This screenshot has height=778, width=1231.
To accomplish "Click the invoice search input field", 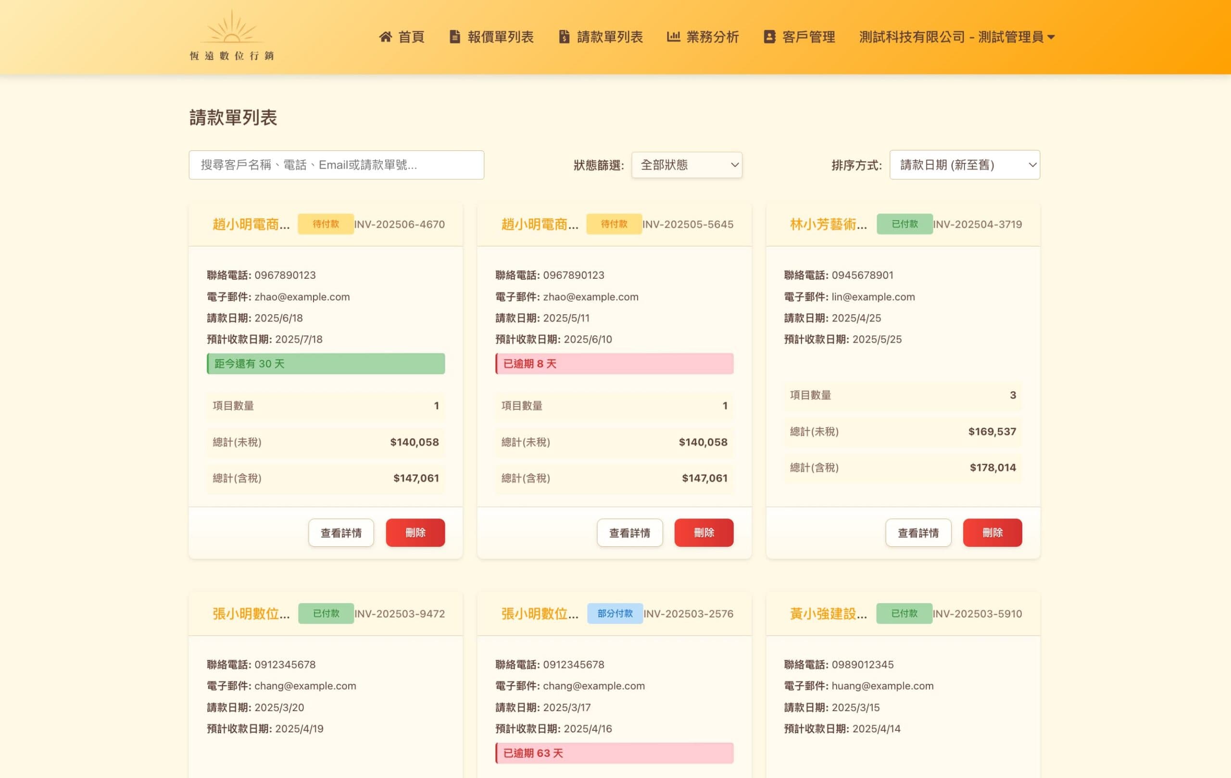I will tap(336, 164).
